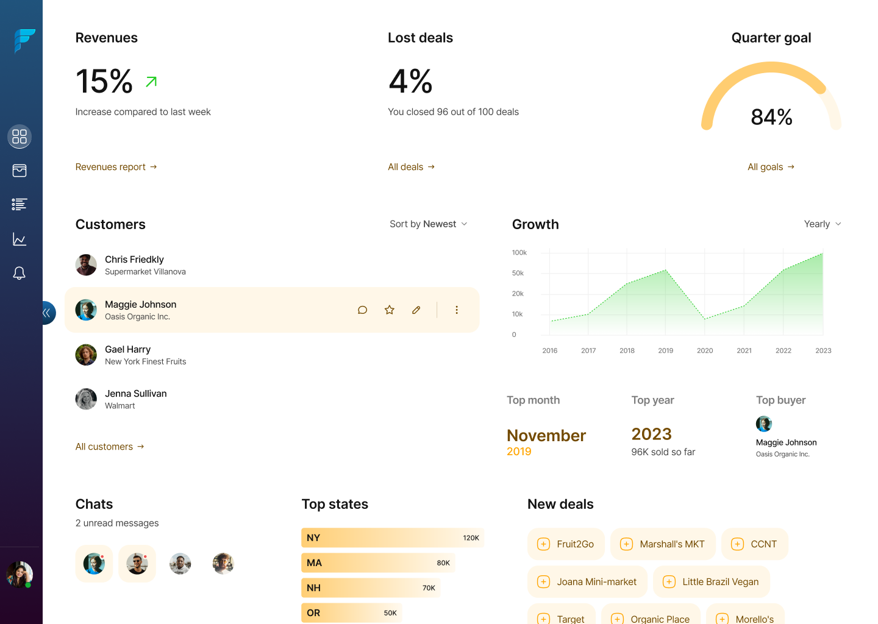
Task: Click the inbox archive icon in sidebar
Action: 20,171
